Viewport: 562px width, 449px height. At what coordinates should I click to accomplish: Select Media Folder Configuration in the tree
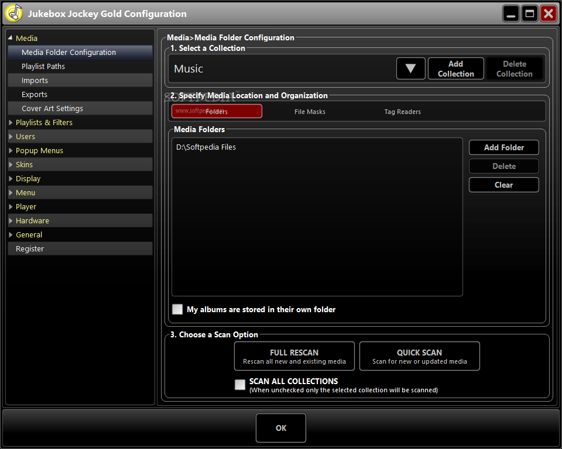[80, 52]
